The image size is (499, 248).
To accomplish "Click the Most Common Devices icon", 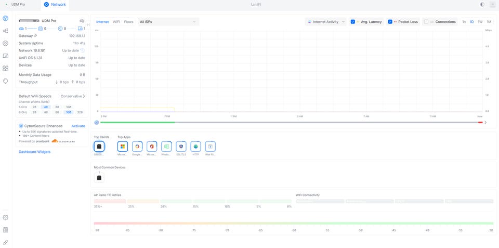I will pos(99,178).
